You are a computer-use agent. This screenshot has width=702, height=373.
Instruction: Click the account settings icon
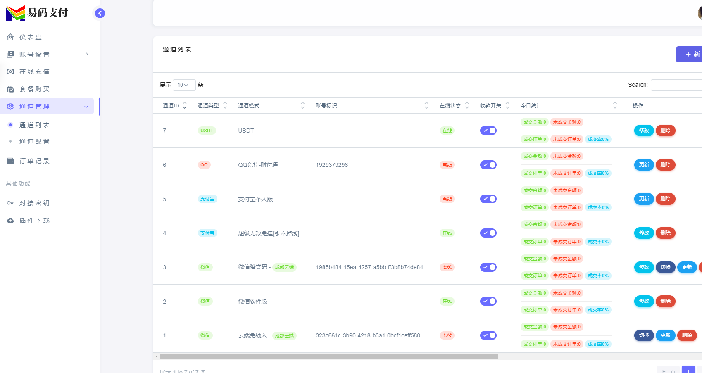coord(10,54)
